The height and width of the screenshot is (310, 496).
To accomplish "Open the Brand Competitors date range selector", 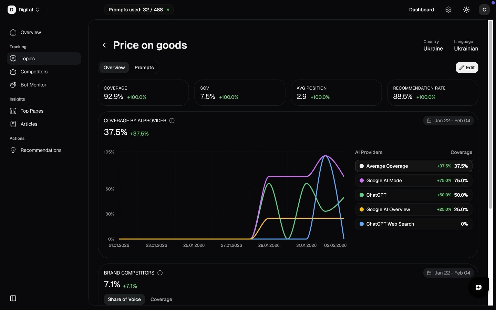I will pos(448,272).
